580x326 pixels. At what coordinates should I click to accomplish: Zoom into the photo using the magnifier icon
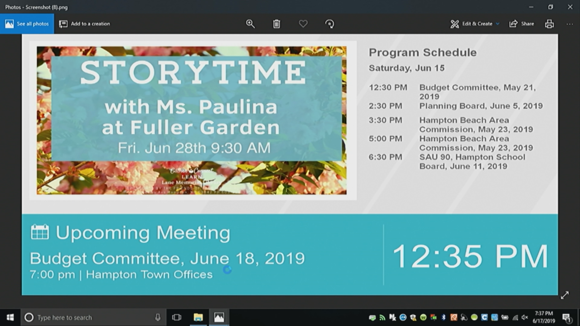point(250,24)
